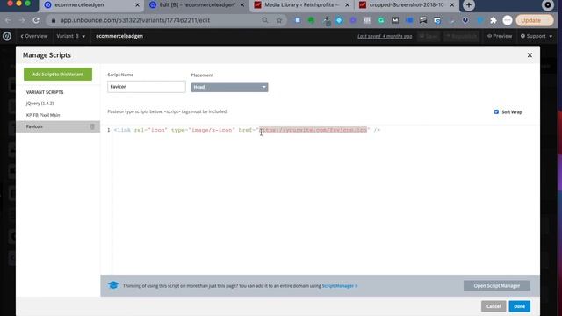
Task: Click the Done button
Action: 519,306
